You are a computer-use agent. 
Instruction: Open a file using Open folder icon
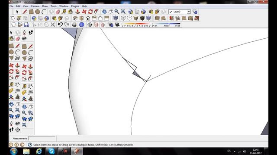[20, 25]
